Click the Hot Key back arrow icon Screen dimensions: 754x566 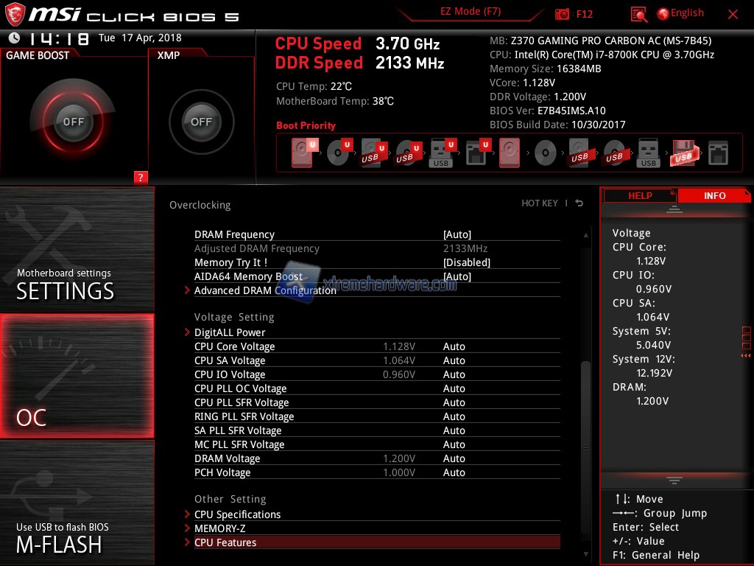coord(579,203)
